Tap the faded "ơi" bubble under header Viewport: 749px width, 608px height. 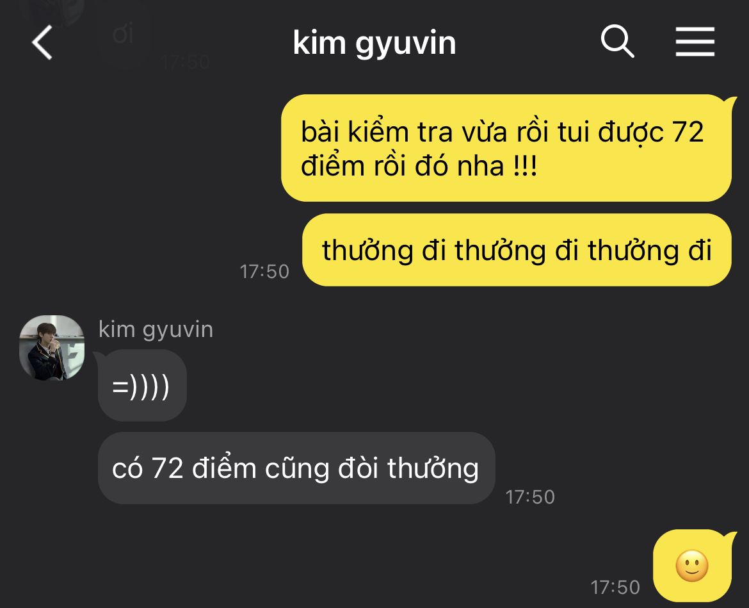pos(124,35)
